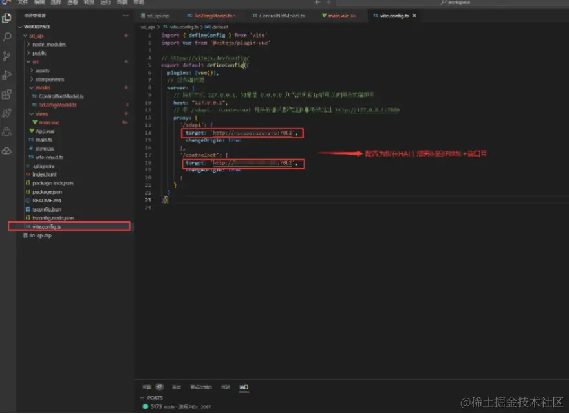Collapse the model folder
Viewport: 569px width, 414px height.
click(32, 87)
